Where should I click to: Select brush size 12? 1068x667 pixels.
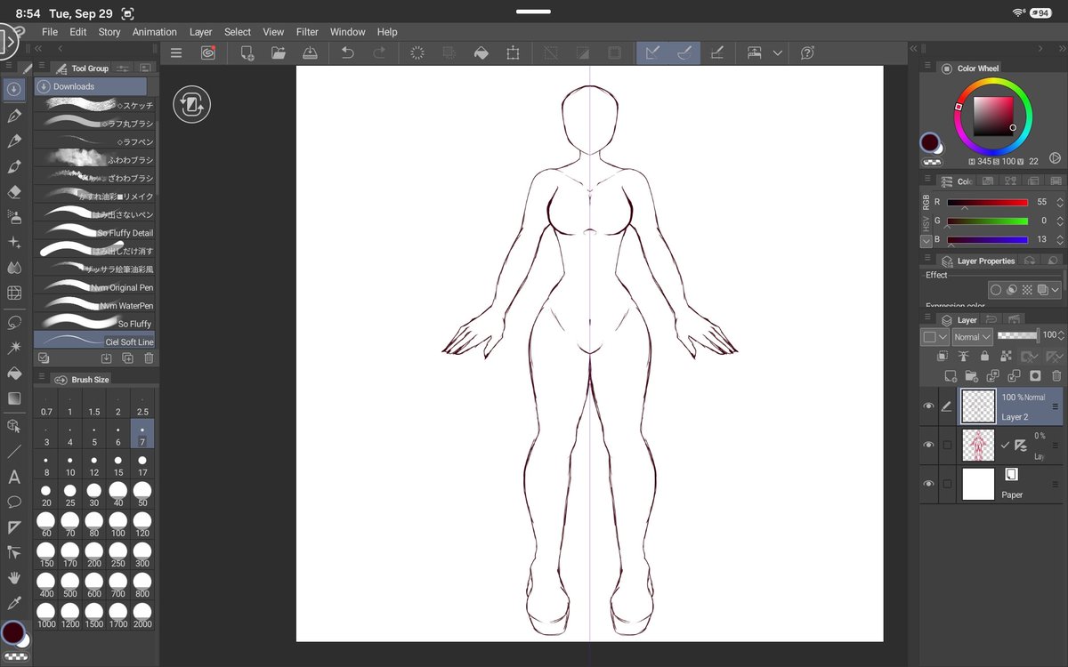pos(94,465)
